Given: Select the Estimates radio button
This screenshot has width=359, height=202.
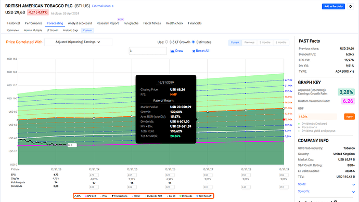Looking at the screenshot, I should (193, 42).
